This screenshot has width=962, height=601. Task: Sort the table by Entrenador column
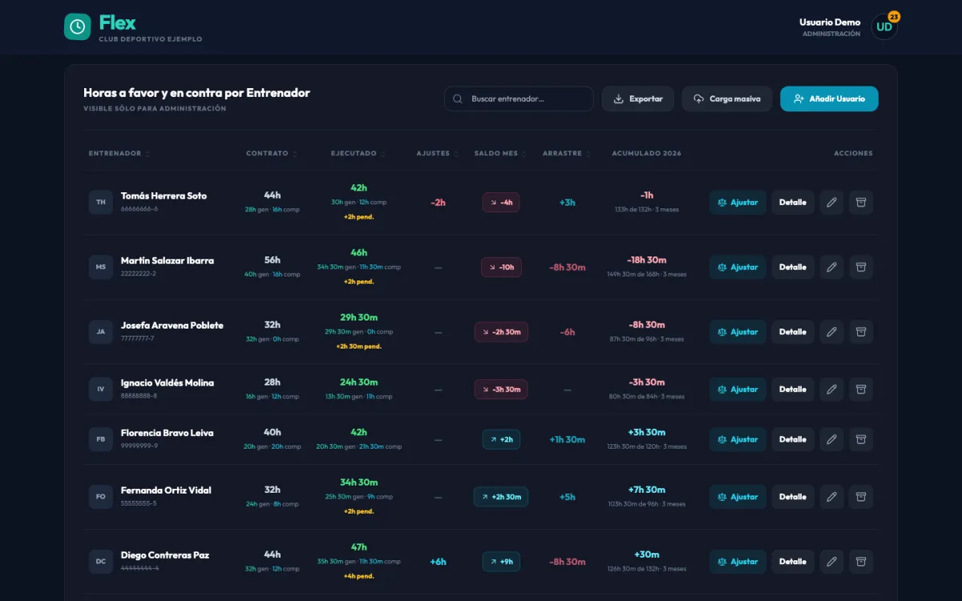(x=119, y=154)
